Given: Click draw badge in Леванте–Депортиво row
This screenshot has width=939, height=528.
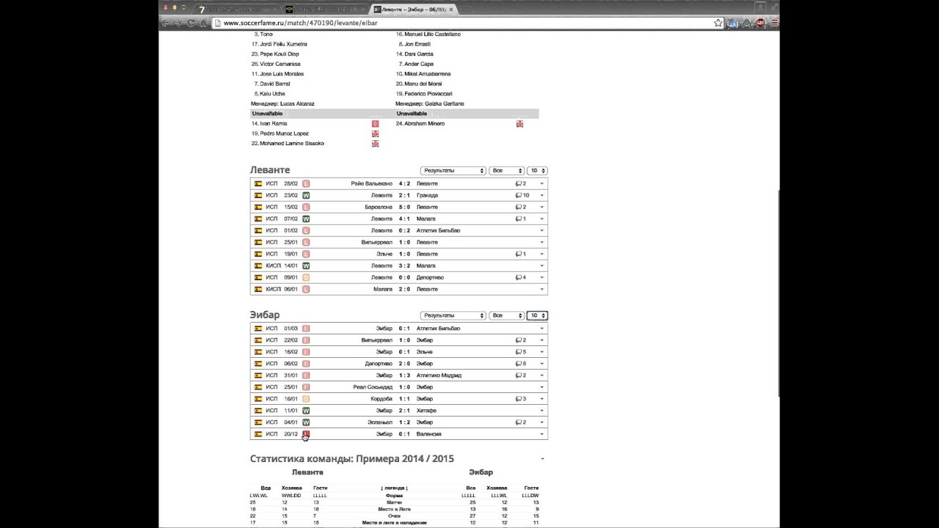Looking at the screenshot, I should tap(306, 277).
